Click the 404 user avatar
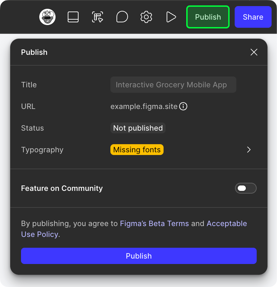The width and height of the screenshot is (277, 287). pos(47,17)
